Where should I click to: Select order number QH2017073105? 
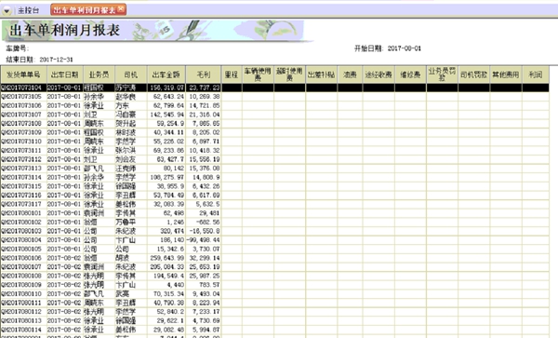(x=21, y=97)
